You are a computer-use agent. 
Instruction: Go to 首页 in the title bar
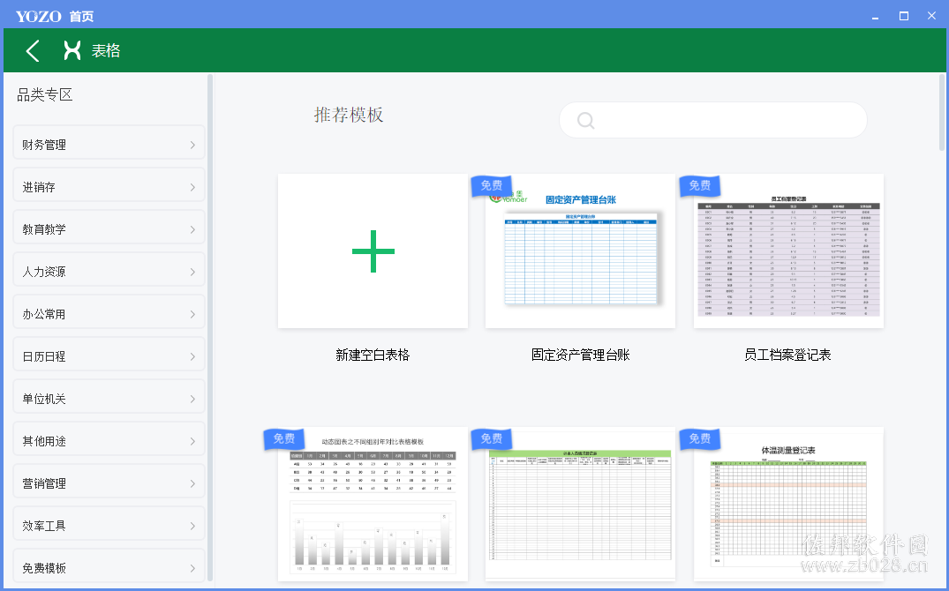click(x=82, y=17)
